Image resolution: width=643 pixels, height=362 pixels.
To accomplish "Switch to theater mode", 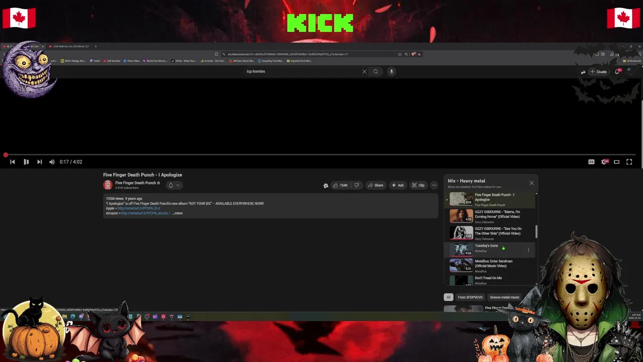I will click(617, 162).
